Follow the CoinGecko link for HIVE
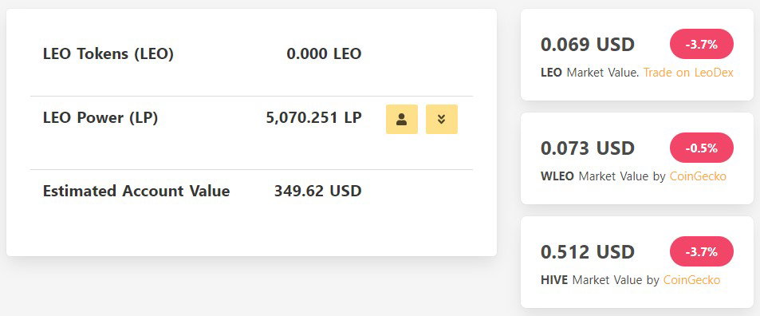This screenshot has width=760, height=316. pyautogui.click(x=691, y=280)
